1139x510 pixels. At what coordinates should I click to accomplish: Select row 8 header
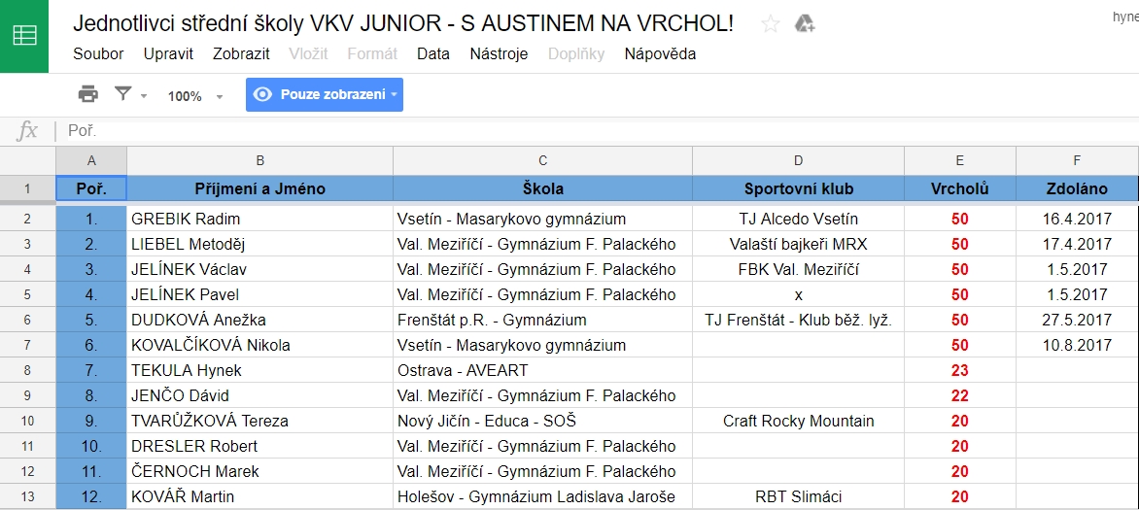pyautogui.click(x=27, y=370)
